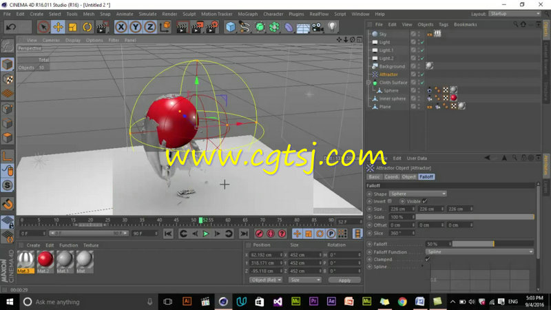Click the Undo arrow icon
The width and height of the screenshot is (551, 310).
tap(11, 27)
